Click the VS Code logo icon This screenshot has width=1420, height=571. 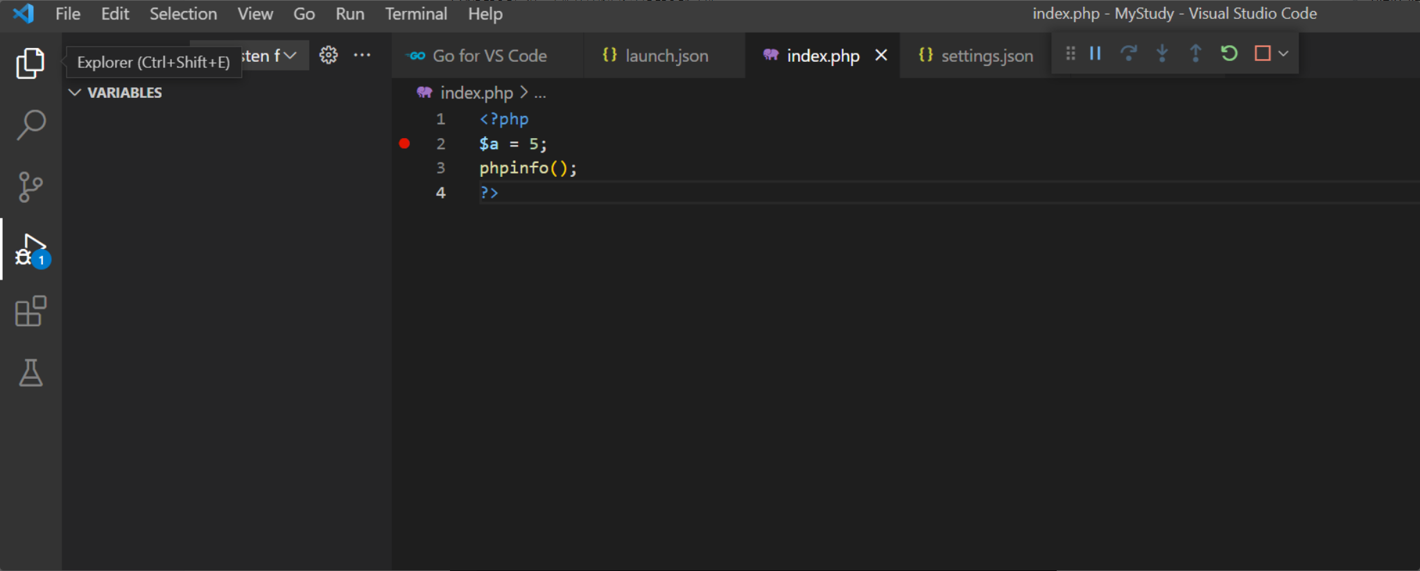click(24, 13)
